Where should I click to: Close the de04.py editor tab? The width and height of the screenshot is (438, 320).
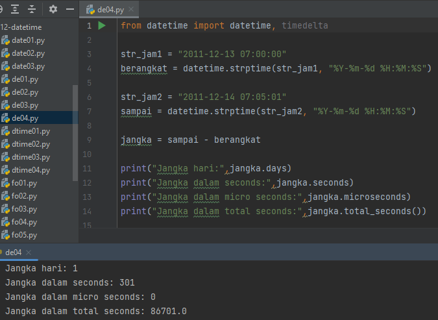[131, 9]
